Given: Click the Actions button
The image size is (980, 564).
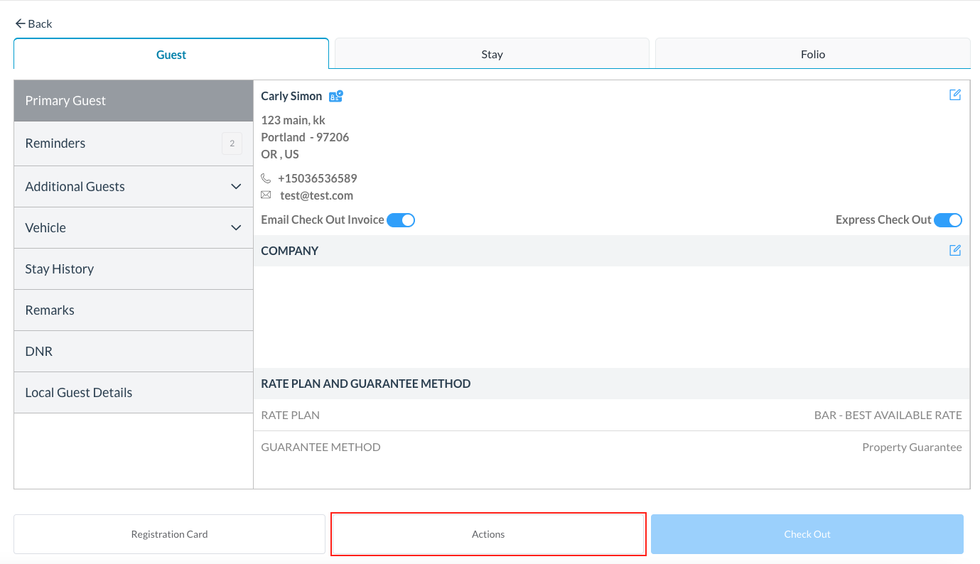Looking at the screenshot, I should pos(488,534).
